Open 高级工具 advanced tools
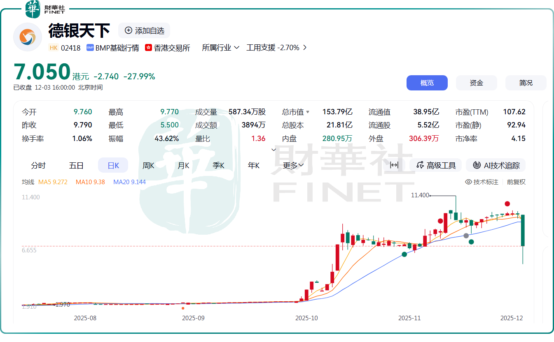 click(436, 165)
